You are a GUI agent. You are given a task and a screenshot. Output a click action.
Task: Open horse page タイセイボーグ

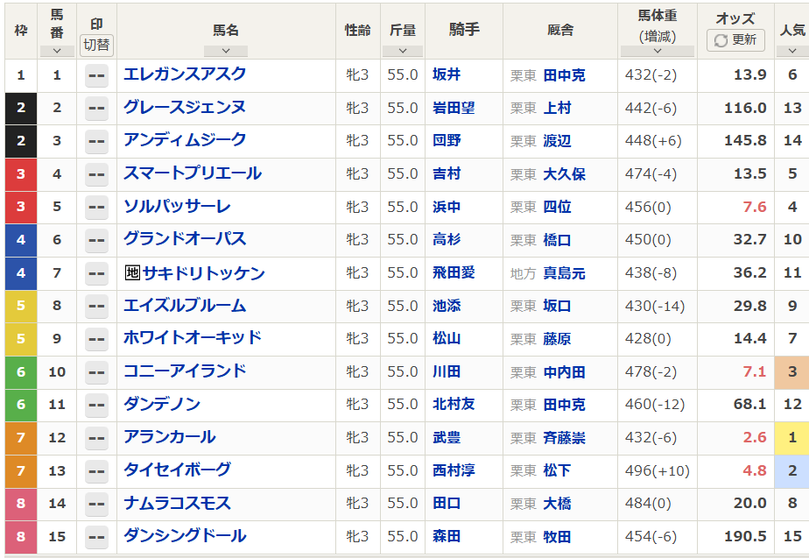(x=177, y=470)
